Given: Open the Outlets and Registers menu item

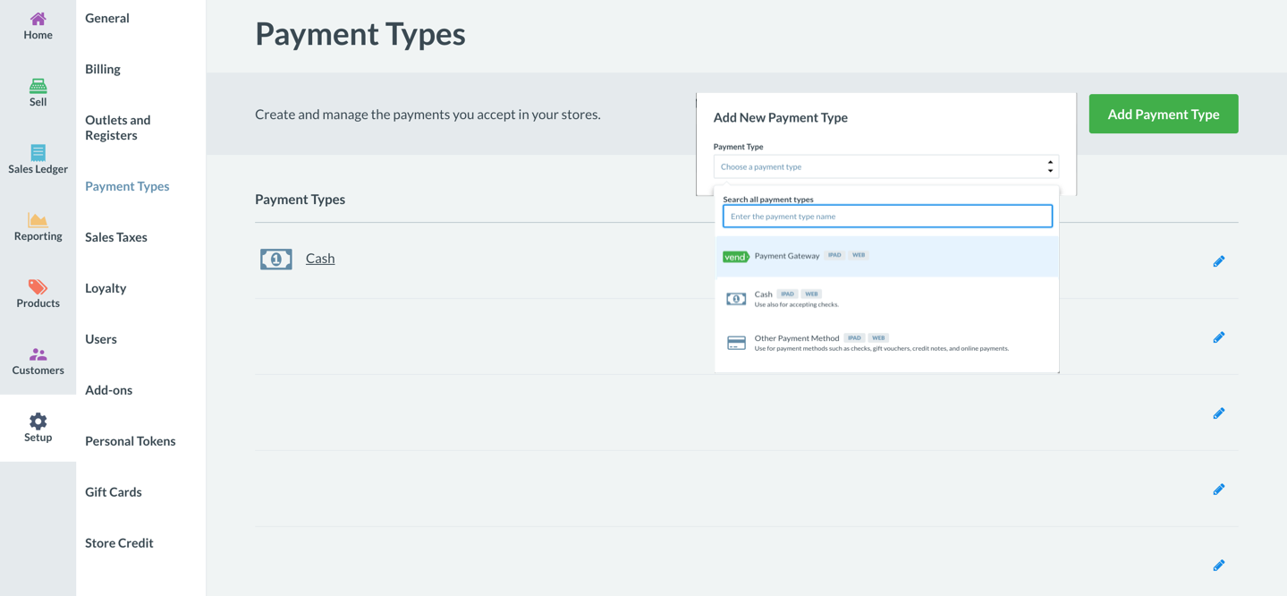Looking at the screenshot, I should coord(118,128).
